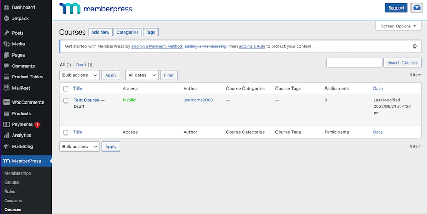427x214 pixels.
Task: Click the WooCommerce icon in sidebar
Action: (6, 102)
